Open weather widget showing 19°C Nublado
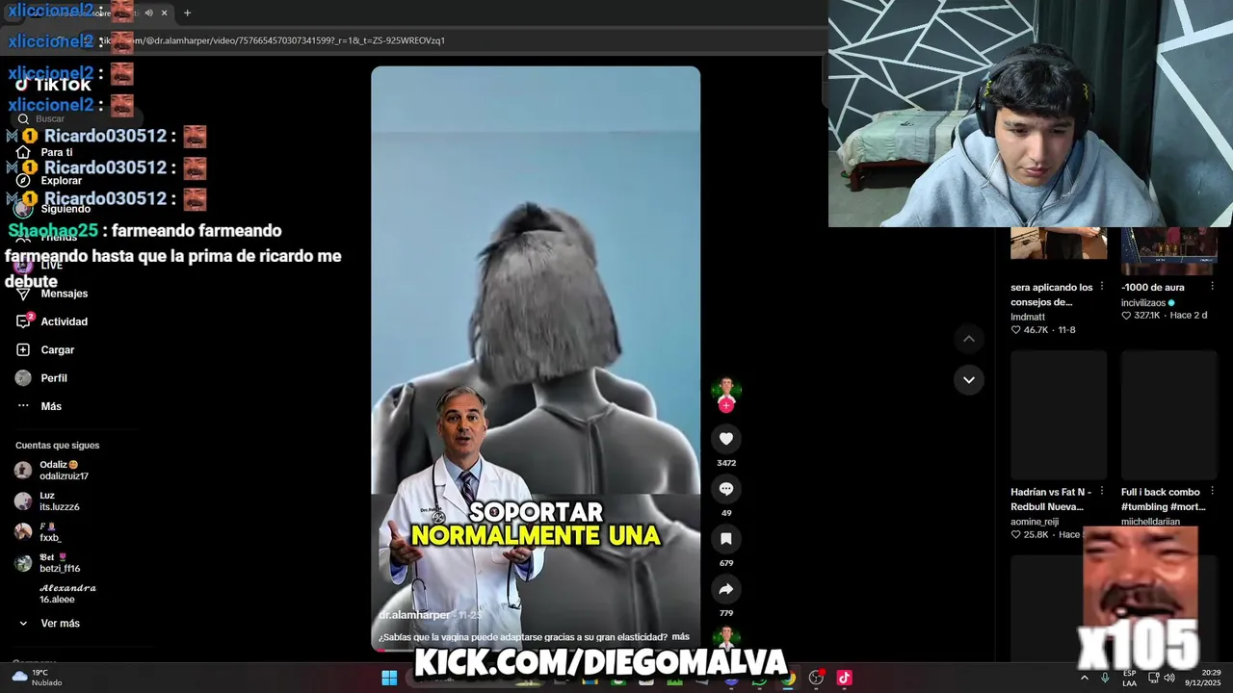Image resolution: width=1233 pixels, height=693 pixels. click(x=37, y=678)
